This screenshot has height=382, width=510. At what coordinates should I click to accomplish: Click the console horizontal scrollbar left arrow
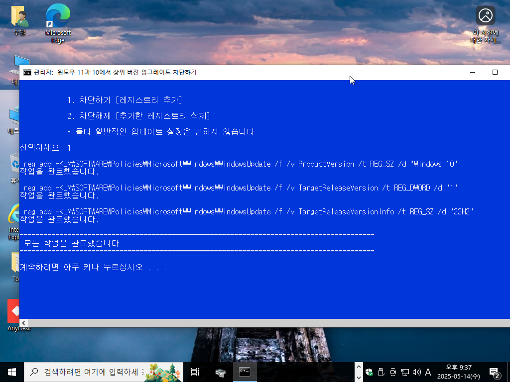pyautogui.click(x=23, y=323)
